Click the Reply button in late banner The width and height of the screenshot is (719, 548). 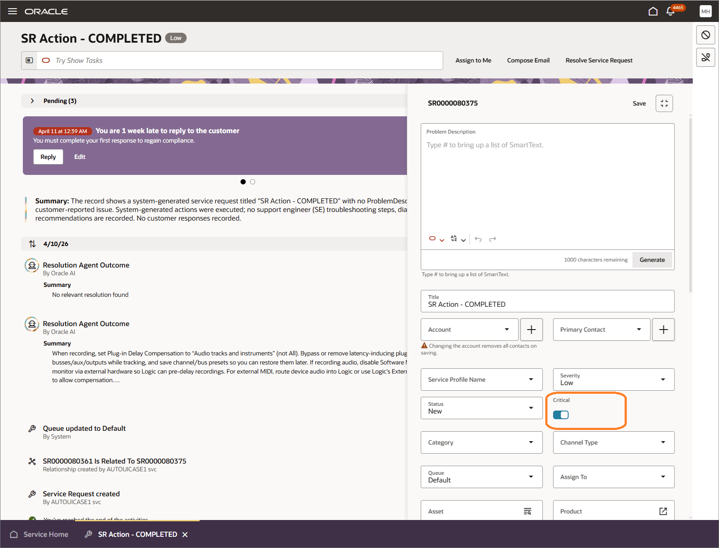coord(48,157)
